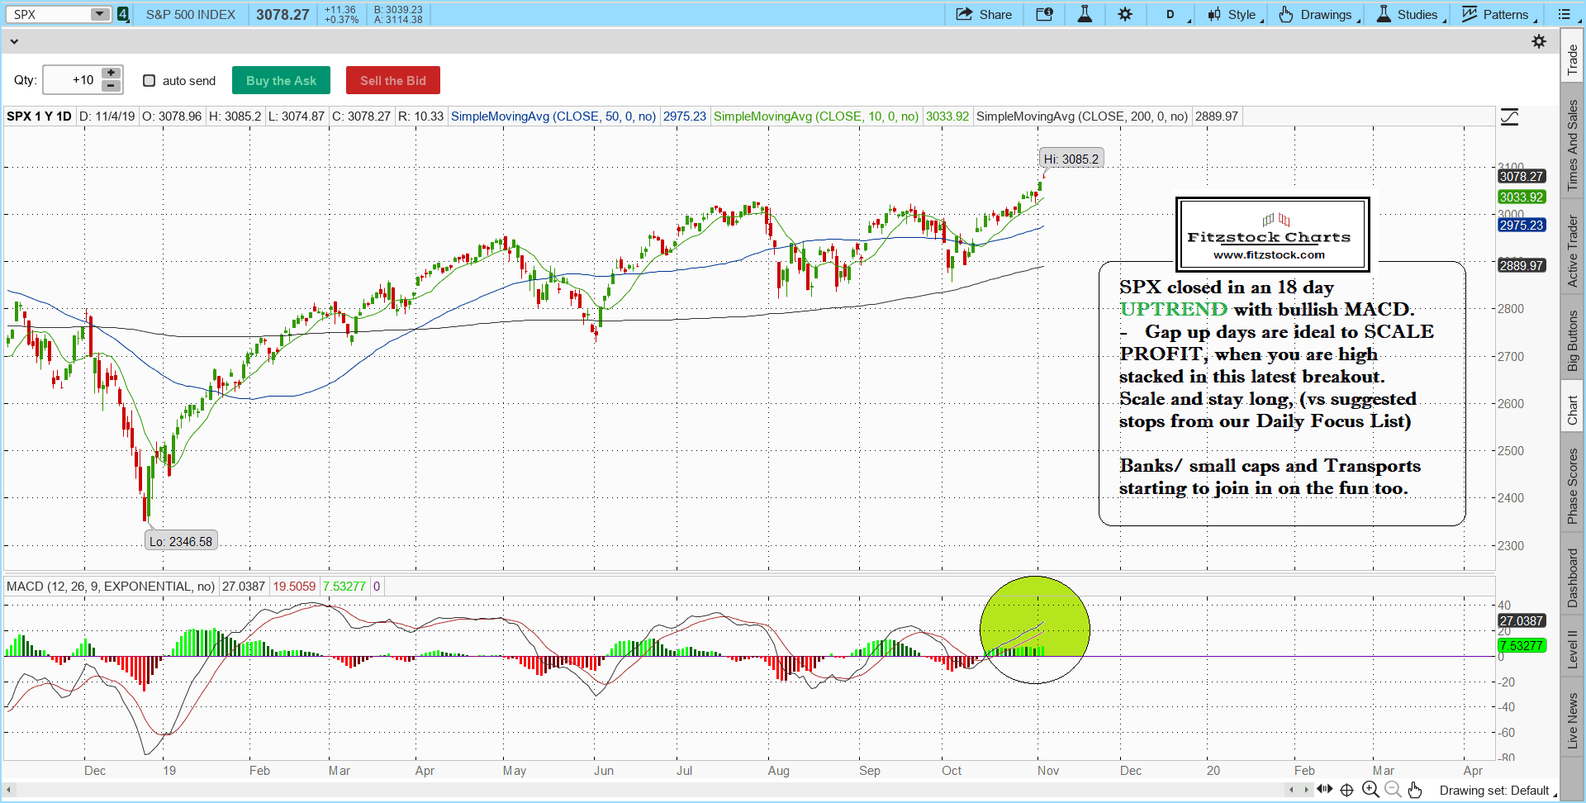
Task: Activate the crosshair pointer icon
Action: tap(1346, 790)
